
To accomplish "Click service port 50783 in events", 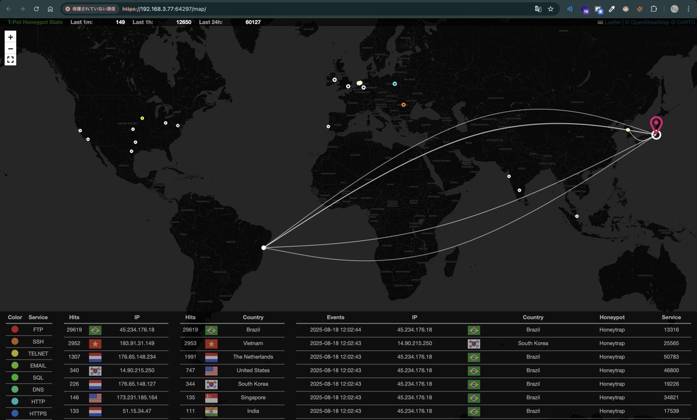I will pyautogui.click(x=671, y=357).
